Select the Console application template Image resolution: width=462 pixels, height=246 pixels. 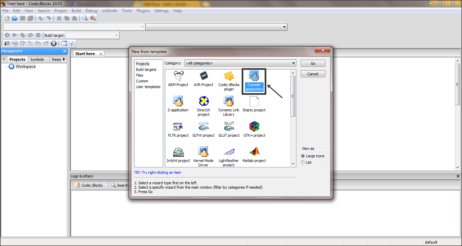point(254,81)
